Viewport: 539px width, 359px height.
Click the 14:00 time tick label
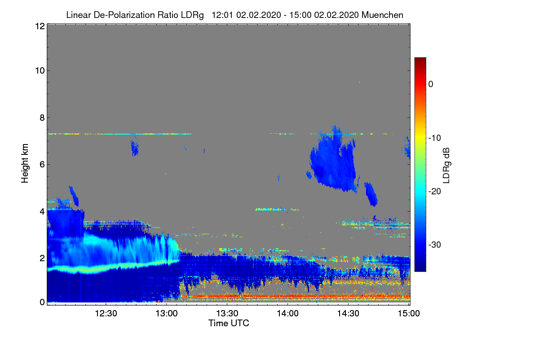pos(288,313)
